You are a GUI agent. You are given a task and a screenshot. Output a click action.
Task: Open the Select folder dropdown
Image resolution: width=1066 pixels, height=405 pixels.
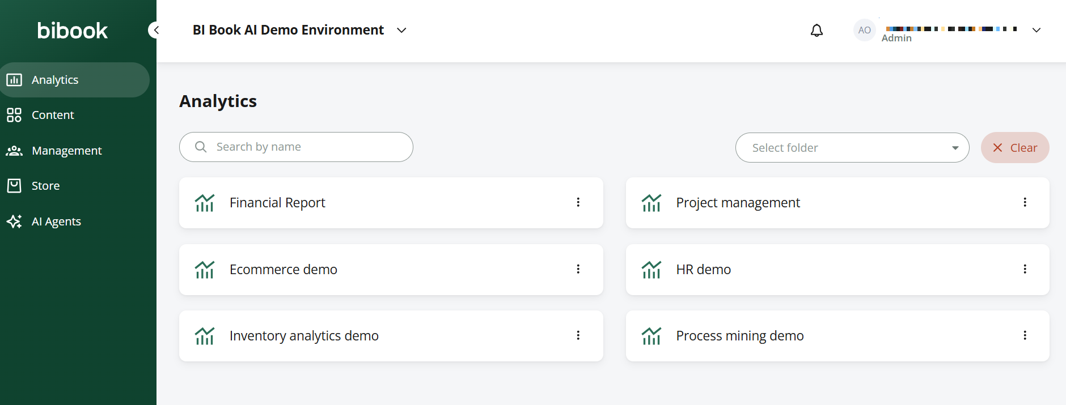pyautogui.click(x=852, y=148)
